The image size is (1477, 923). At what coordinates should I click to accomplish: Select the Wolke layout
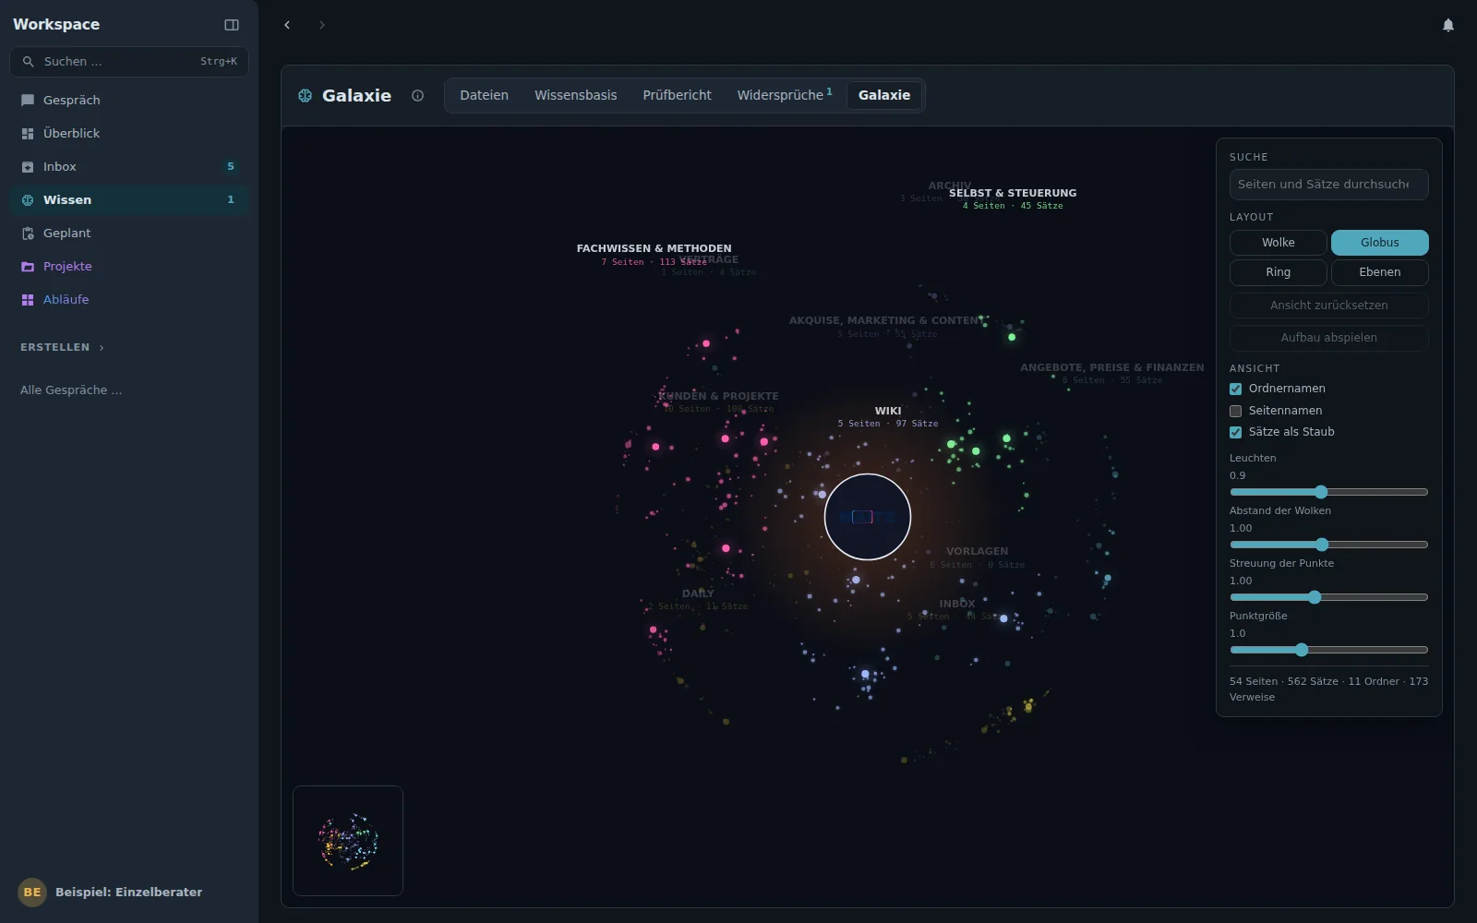1278,243
